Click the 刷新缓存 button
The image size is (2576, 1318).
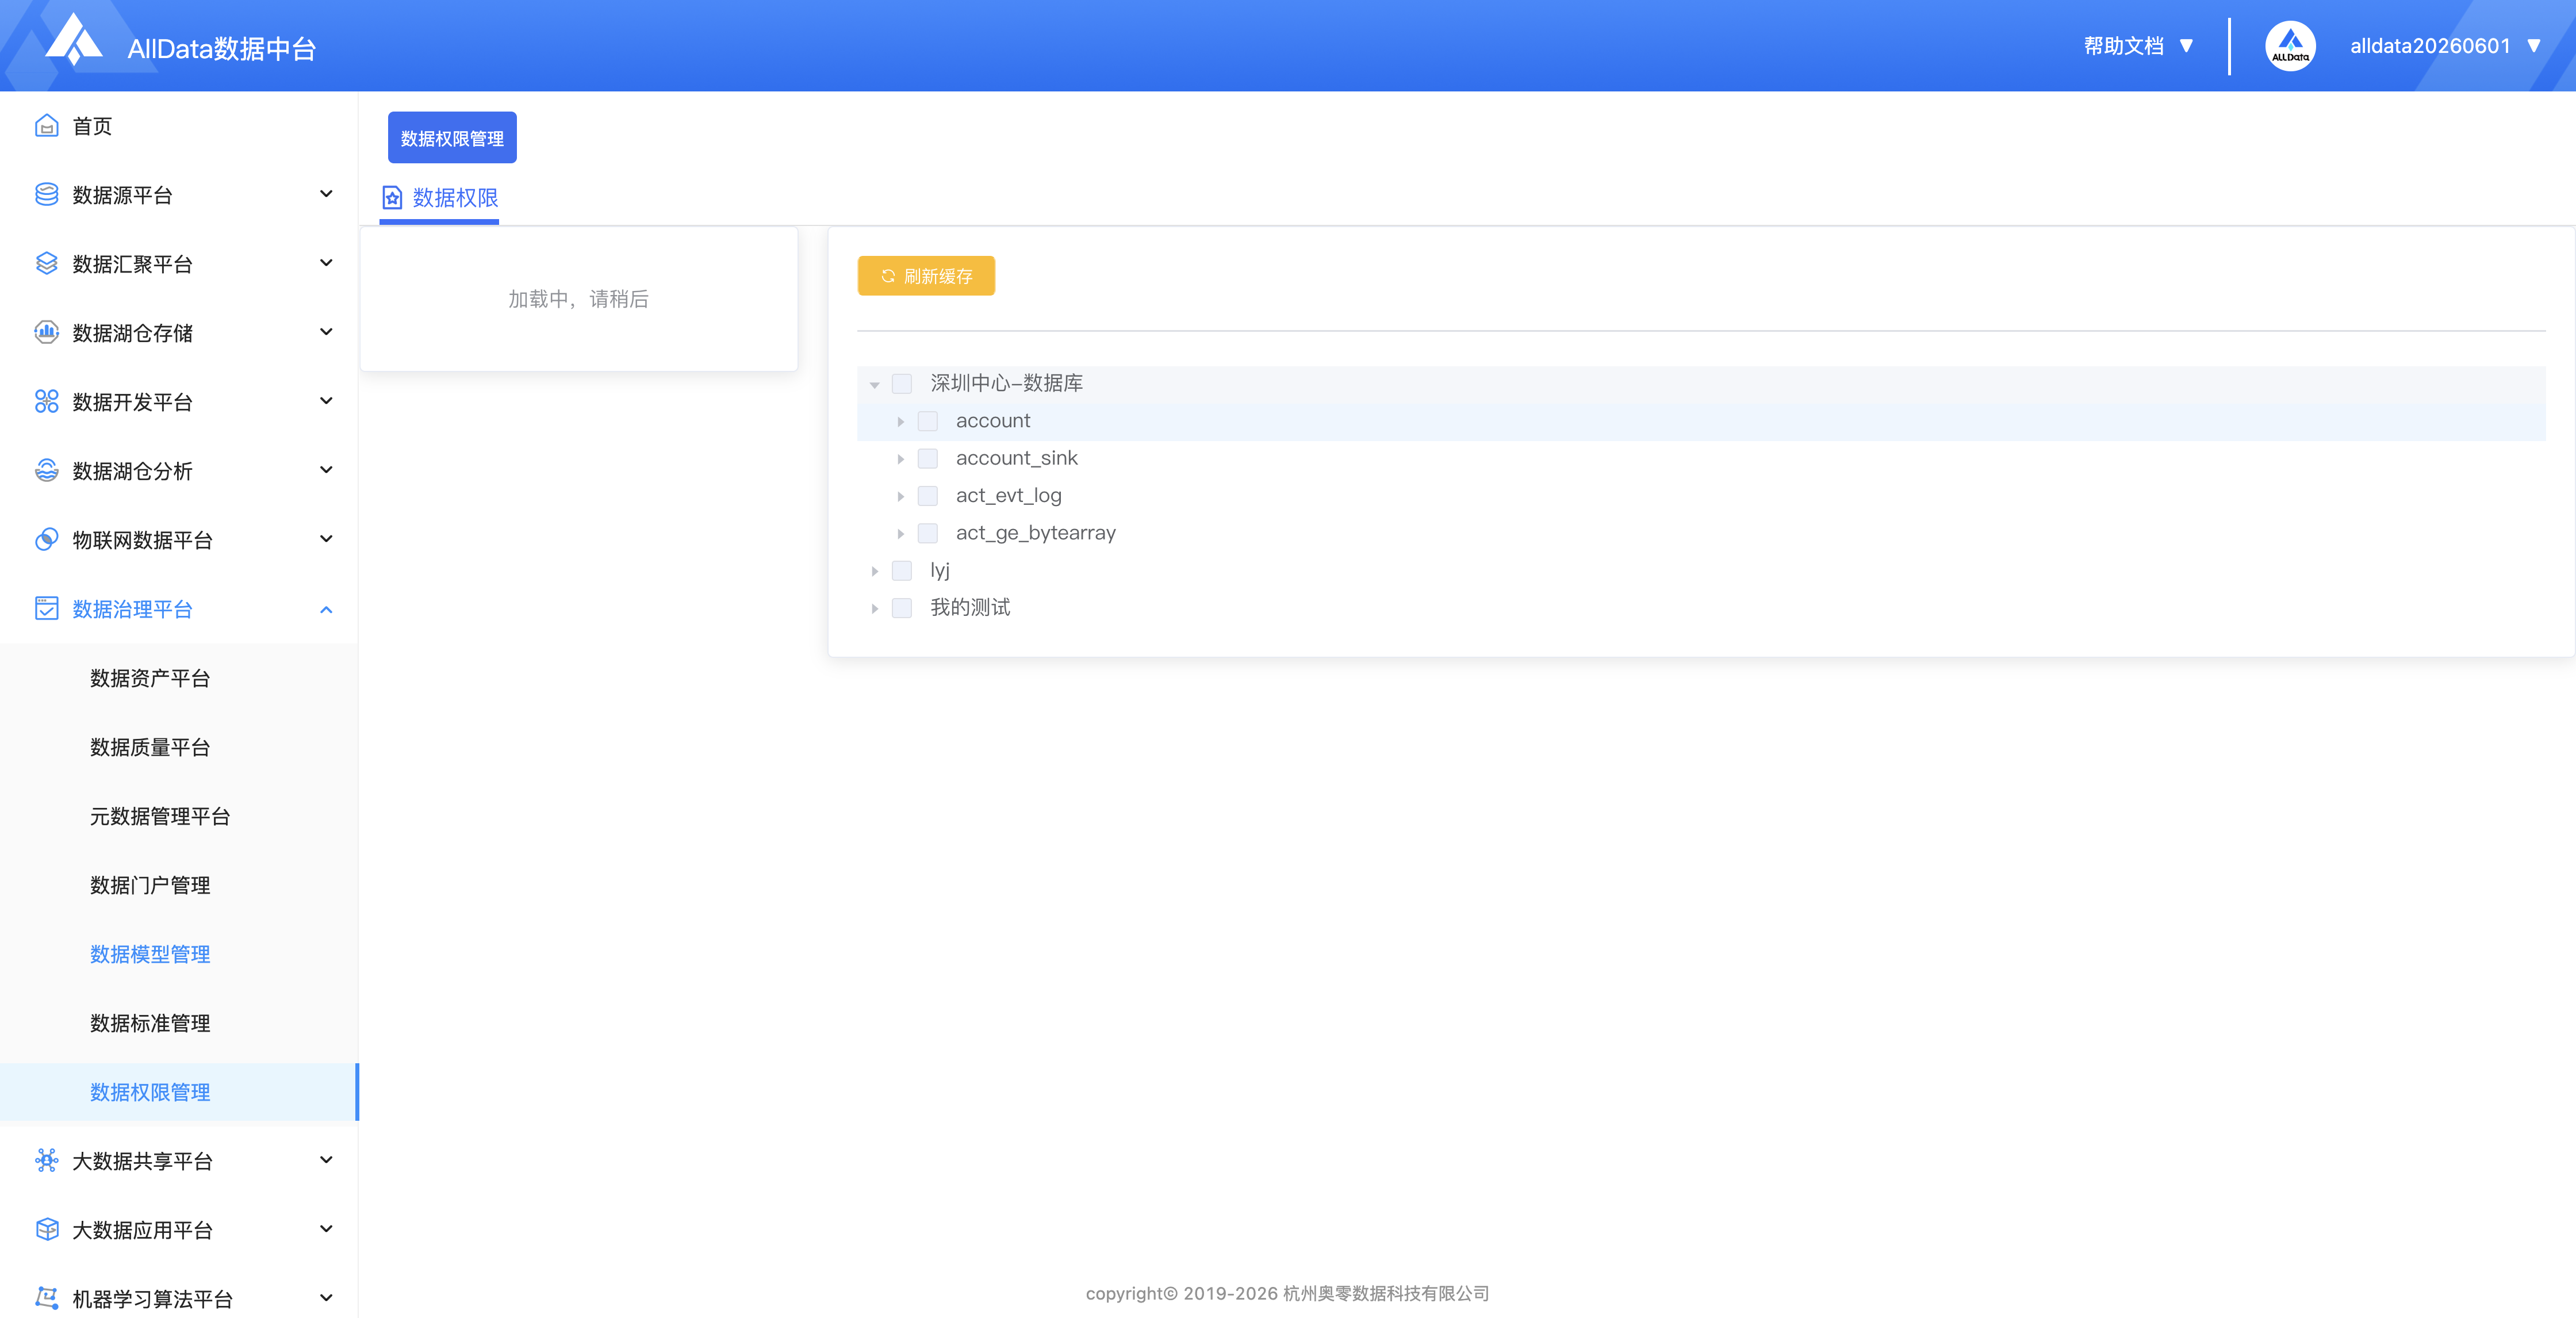point(926,276)
